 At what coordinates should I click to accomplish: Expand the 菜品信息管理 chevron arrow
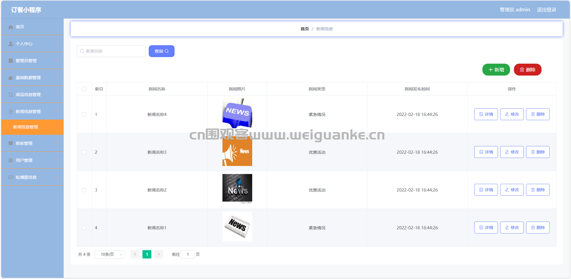click(x=57, y=94)
